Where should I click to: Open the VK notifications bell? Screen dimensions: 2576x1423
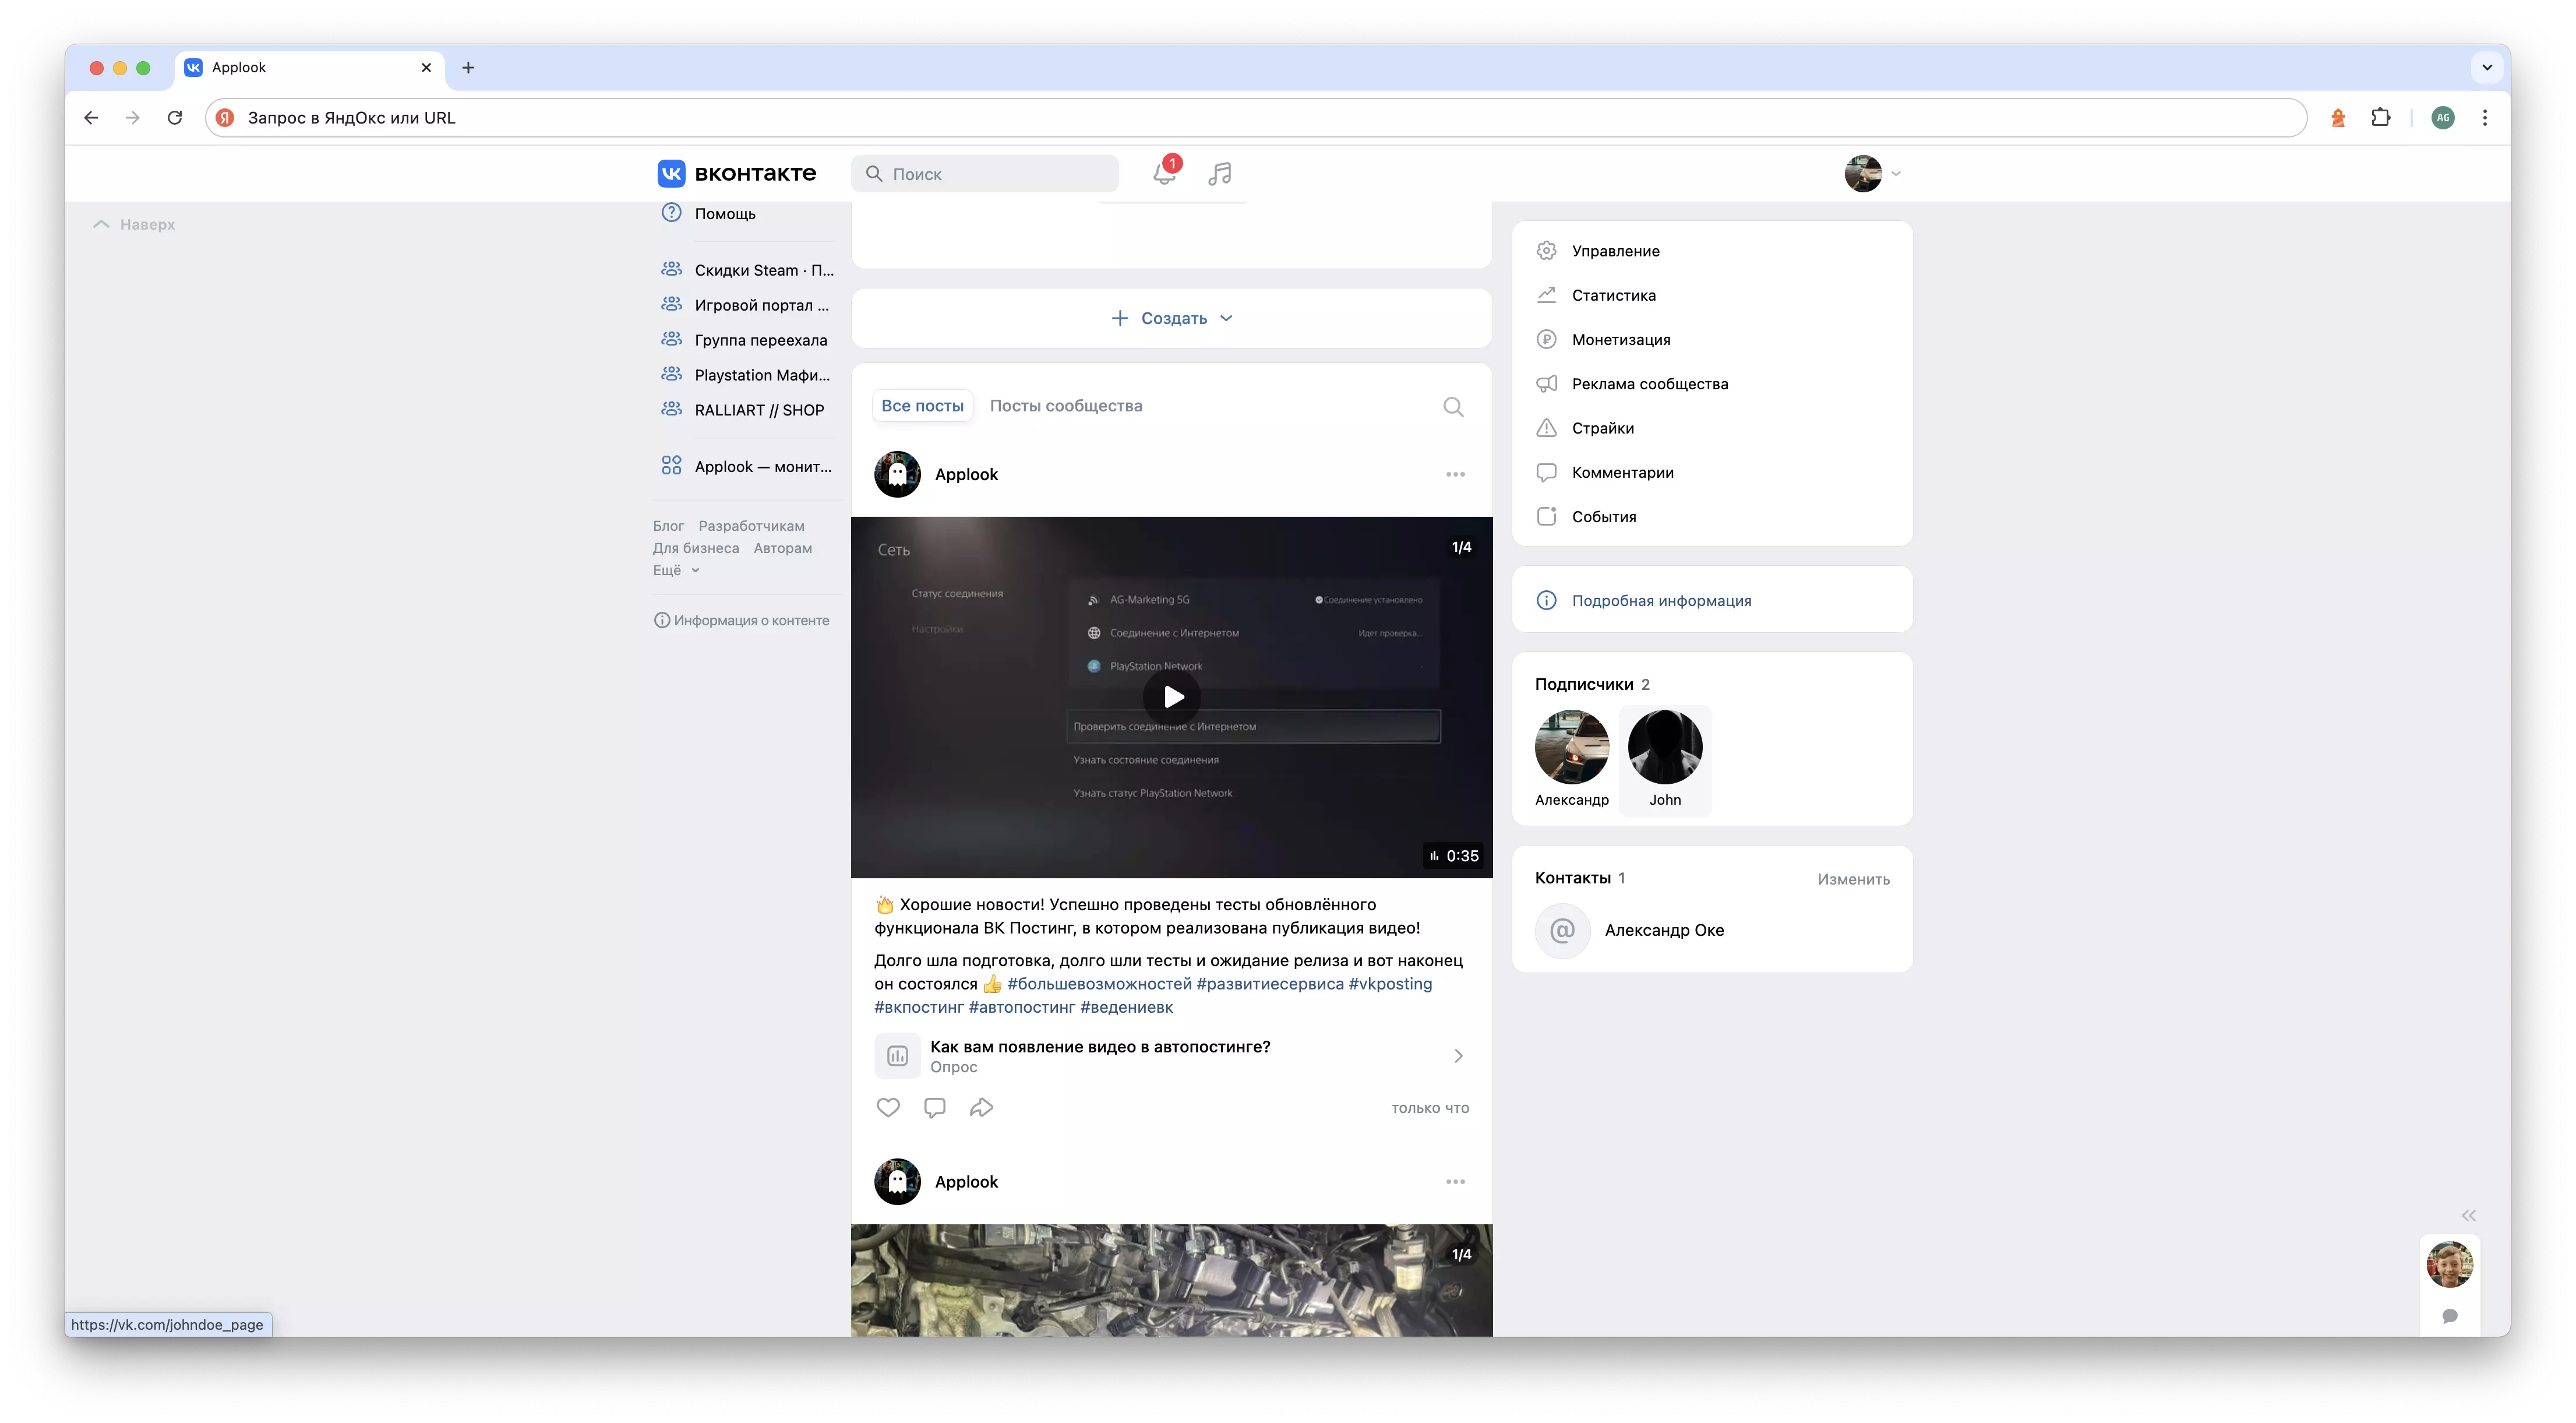pos(1164,173)
